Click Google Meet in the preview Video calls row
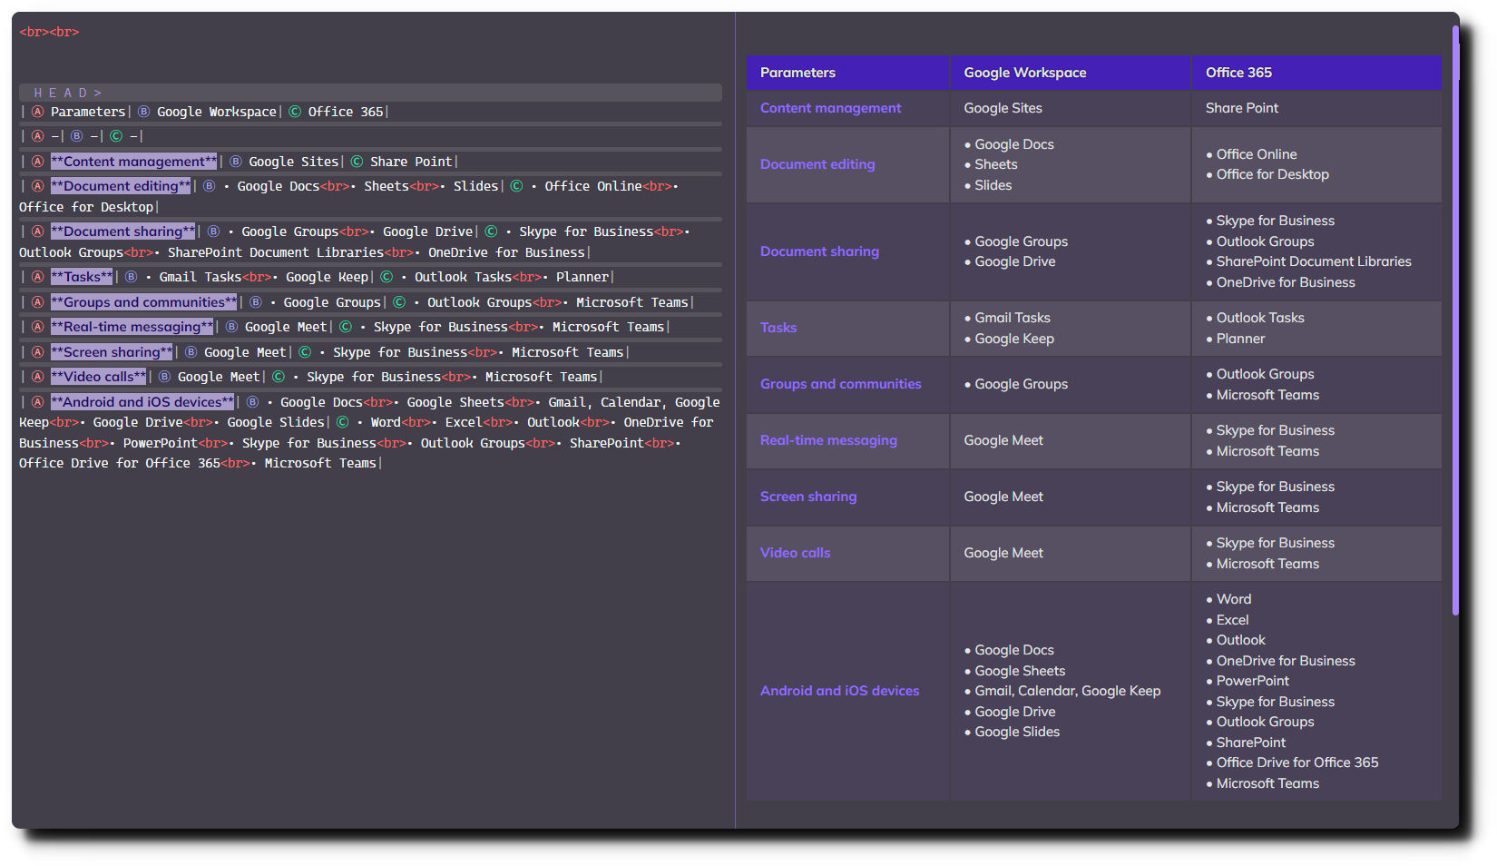 coord(1003,553)
